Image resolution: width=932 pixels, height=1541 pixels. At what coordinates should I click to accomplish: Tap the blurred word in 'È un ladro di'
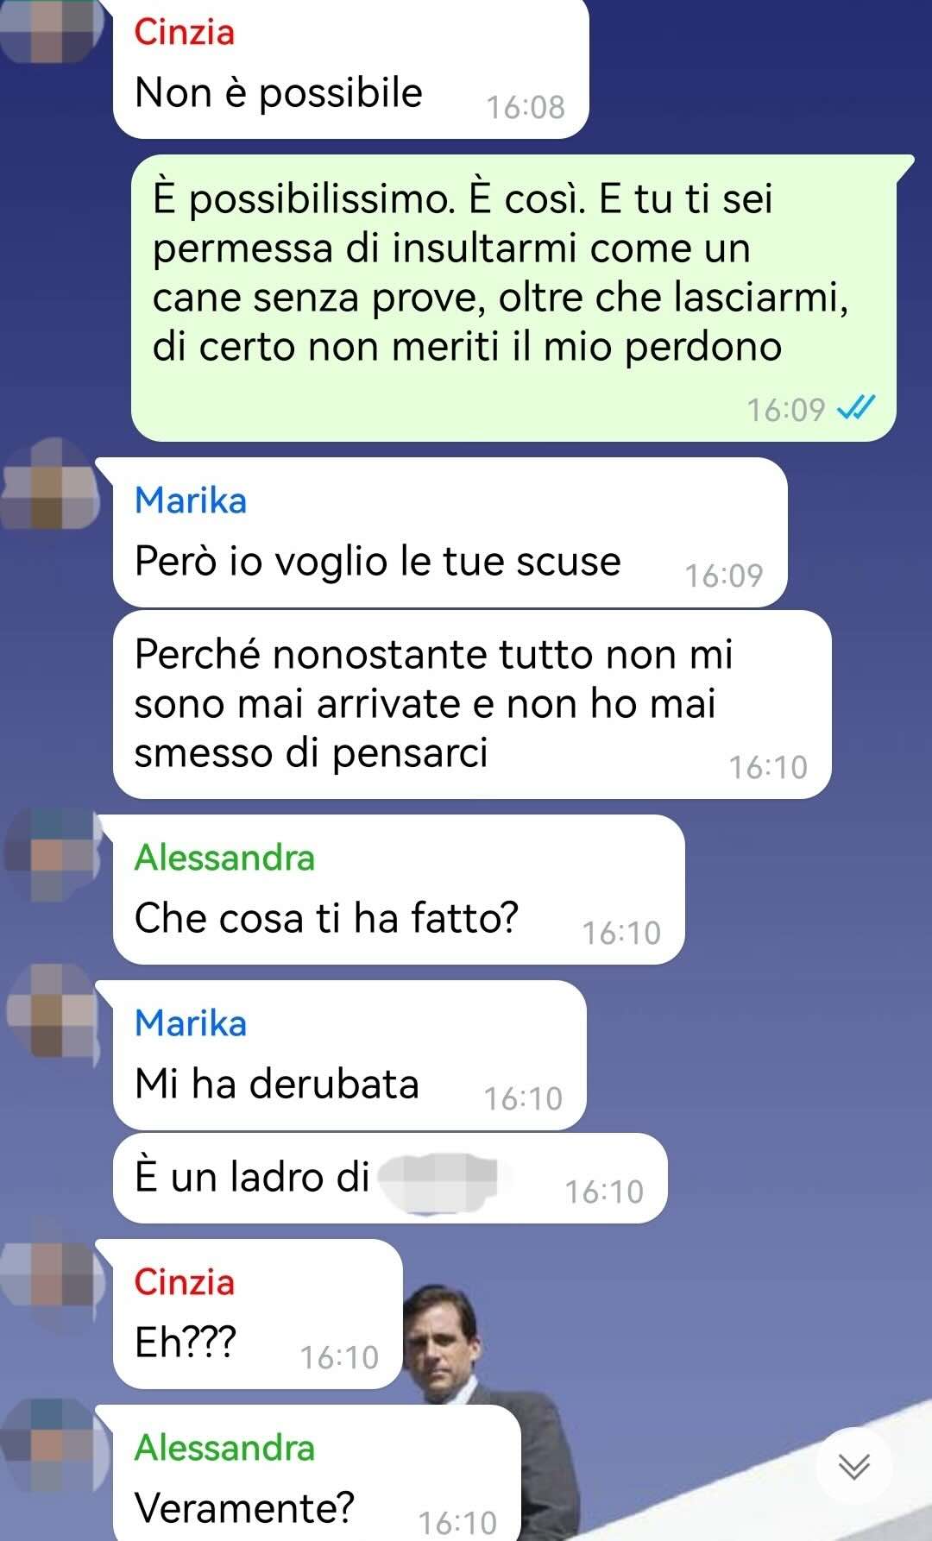coord(439,1180)
